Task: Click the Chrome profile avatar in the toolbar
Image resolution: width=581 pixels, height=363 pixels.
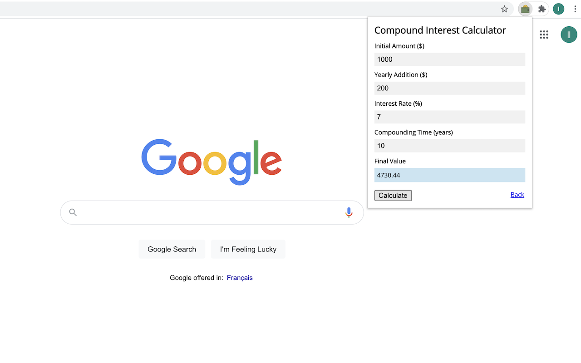Action: coord(558,9)
